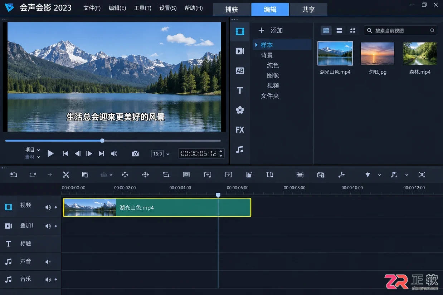Switch library to the middle view mode

click(x=339, y=30)
